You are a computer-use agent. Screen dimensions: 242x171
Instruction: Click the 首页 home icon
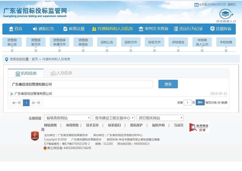point(11,29)
